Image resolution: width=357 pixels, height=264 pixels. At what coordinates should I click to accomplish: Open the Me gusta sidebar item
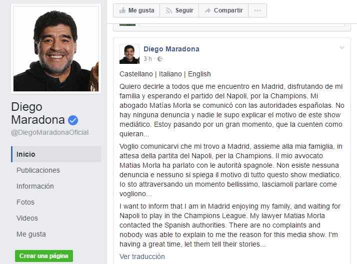(x=31, y=234)
